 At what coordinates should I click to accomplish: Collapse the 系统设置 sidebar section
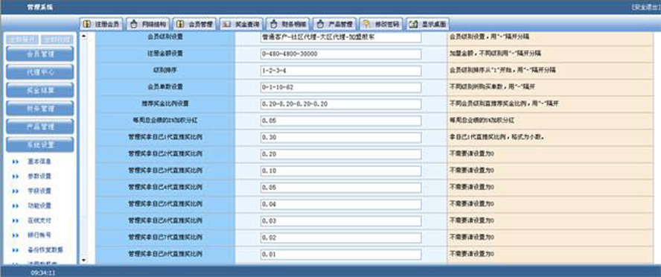pyautogui.click(x=40, y=144)
